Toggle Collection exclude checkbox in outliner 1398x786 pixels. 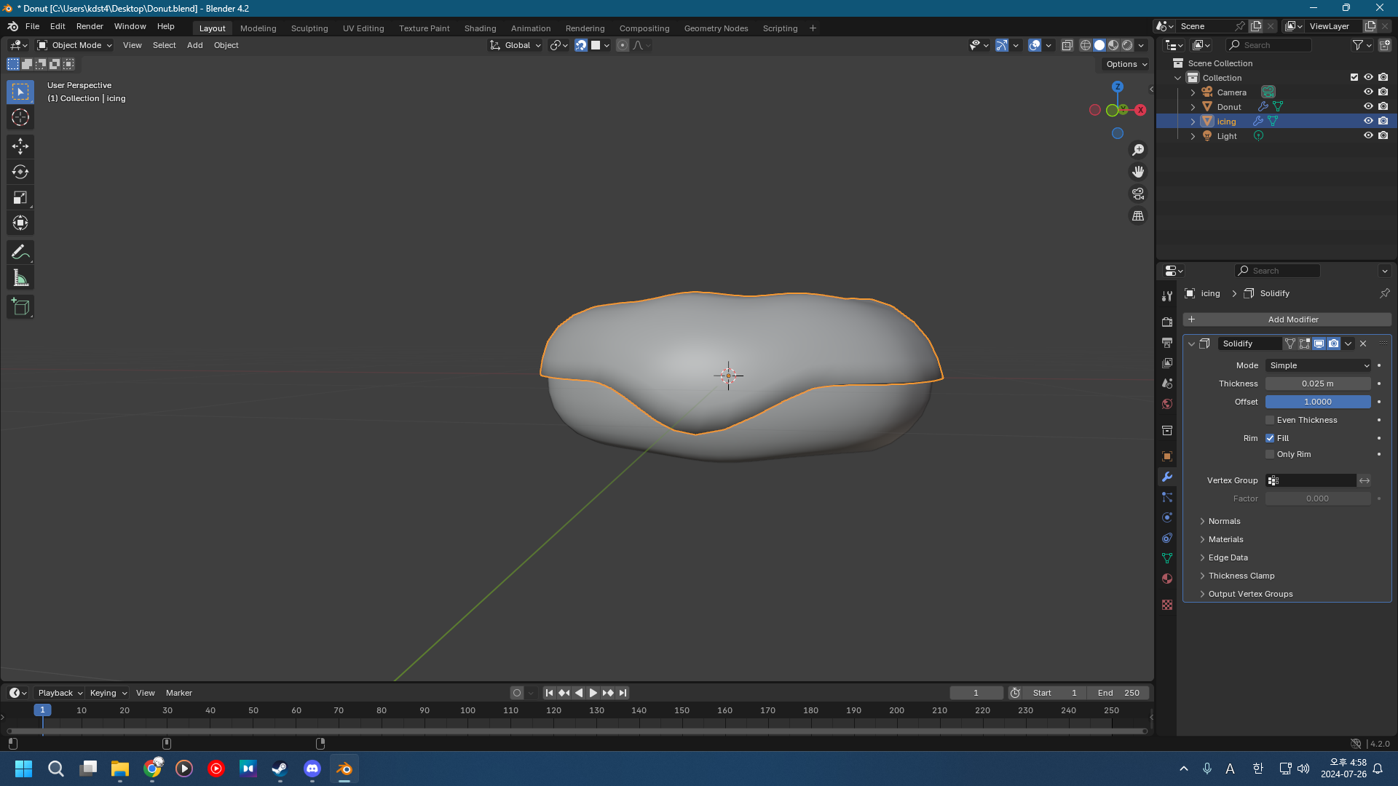click(x=1354, y=77)
